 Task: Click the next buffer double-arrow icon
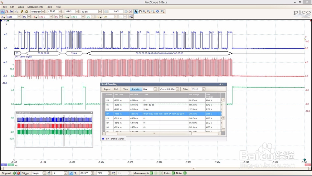[x=126, y=12]
